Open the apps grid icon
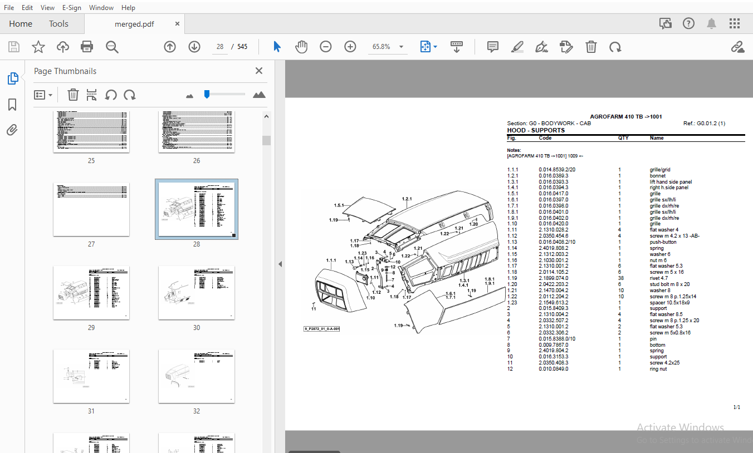 coord(735,23)
